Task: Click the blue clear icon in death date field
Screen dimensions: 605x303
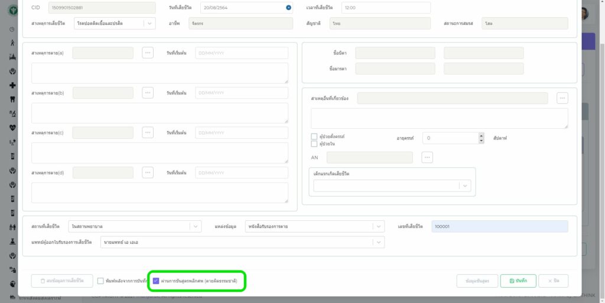Action: [x=288, y=8]
